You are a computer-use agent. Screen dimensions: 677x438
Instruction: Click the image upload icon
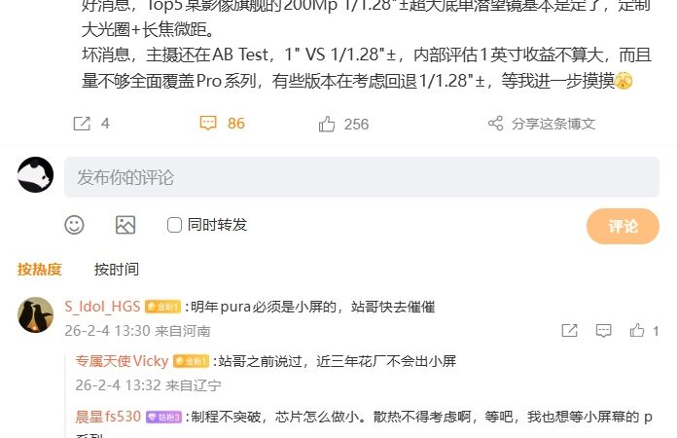[125, 225]
